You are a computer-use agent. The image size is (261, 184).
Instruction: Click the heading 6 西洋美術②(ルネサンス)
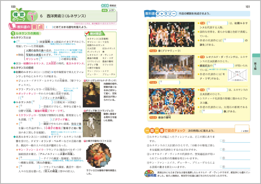click(x=63, y=16)
